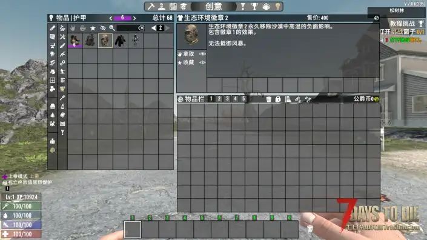The image size is (427, 240).
Task: Click 收藏 favorite button
Action: [192, 62]
